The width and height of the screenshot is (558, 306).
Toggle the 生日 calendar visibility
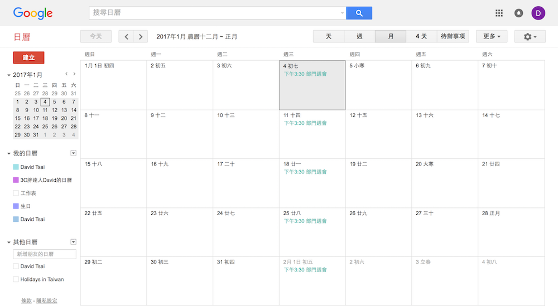click(x=16, y=206)
